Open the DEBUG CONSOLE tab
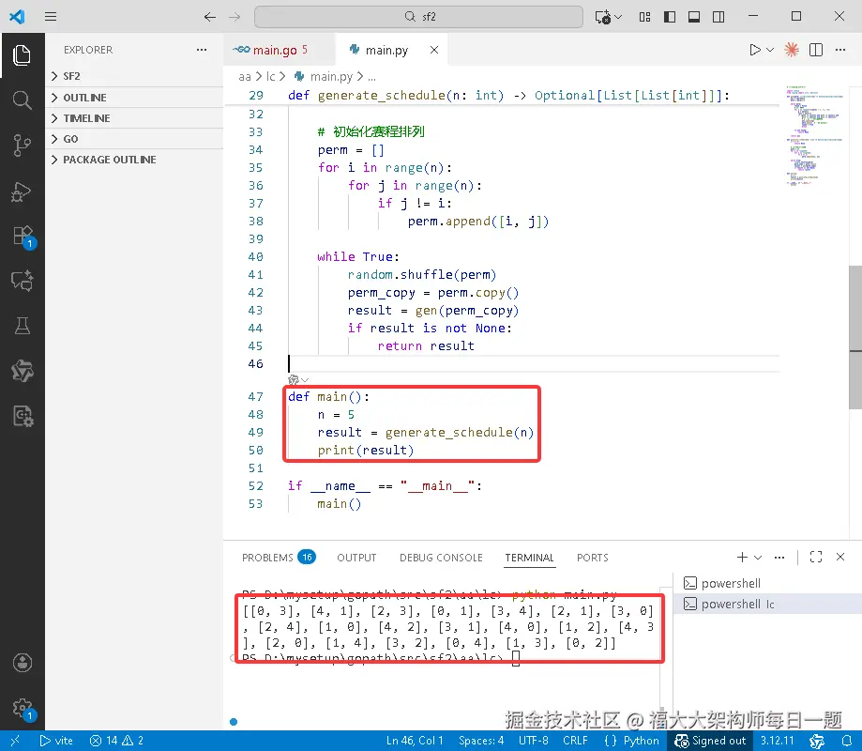Viewport: 862px width, 751px height. click(x=441, y=558)
